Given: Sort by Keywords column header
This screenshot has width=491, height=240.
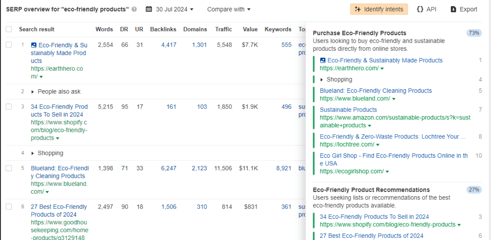Looking at the screenshot, I should pos(278,29).
